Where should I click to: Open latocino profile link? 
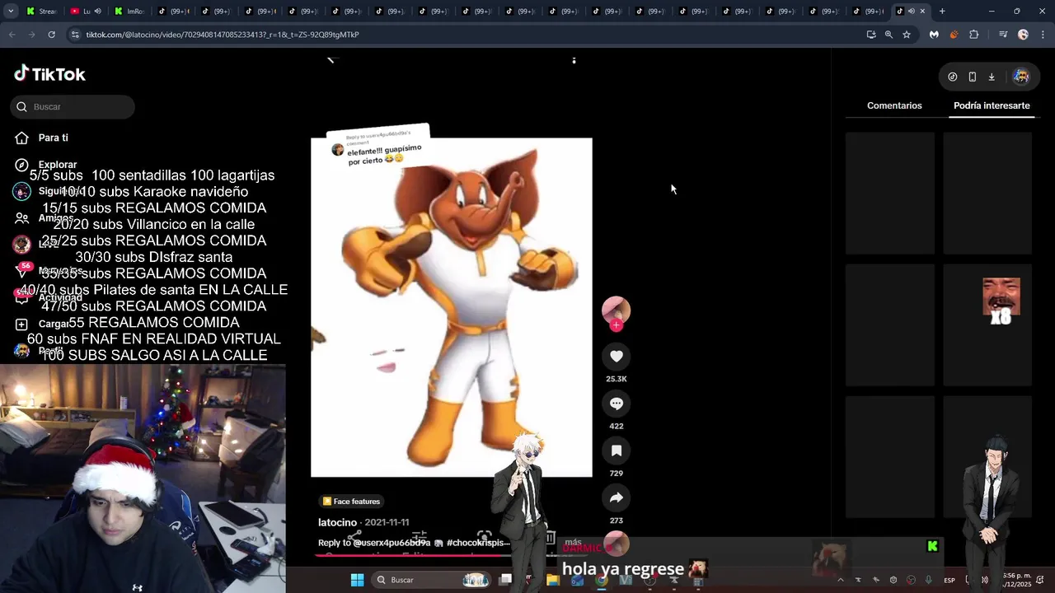pos(337,522)
